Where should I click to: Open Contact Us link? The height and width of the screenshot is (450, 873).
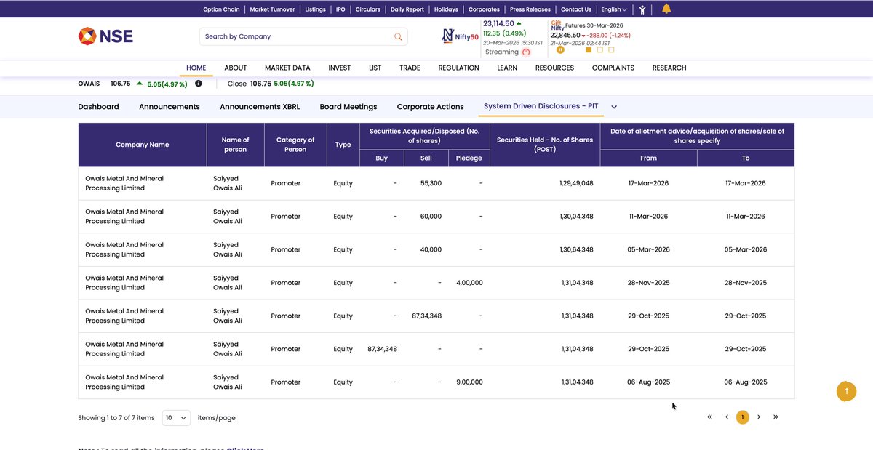pyautogui.click(x=576, y=9)
